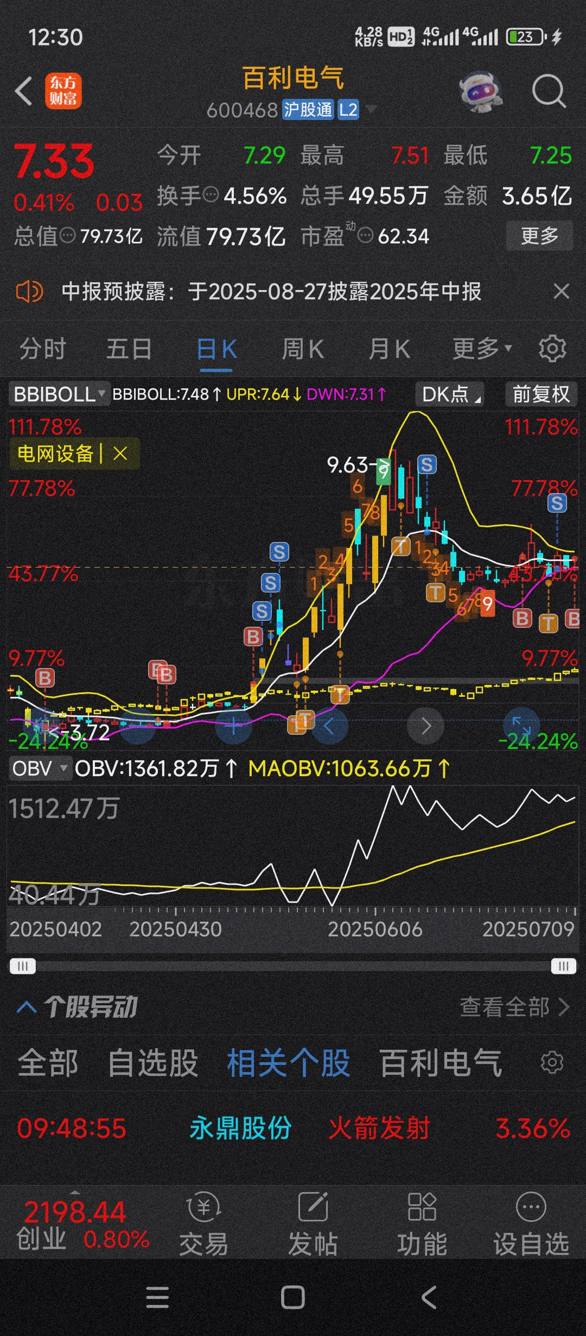Tap the chart range slider track
The image size is (586, 1336).
293,966
